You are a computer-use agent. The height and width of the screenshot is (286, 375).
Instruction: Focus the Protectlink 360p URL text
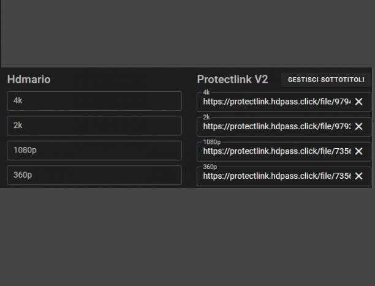pos(277,176)
